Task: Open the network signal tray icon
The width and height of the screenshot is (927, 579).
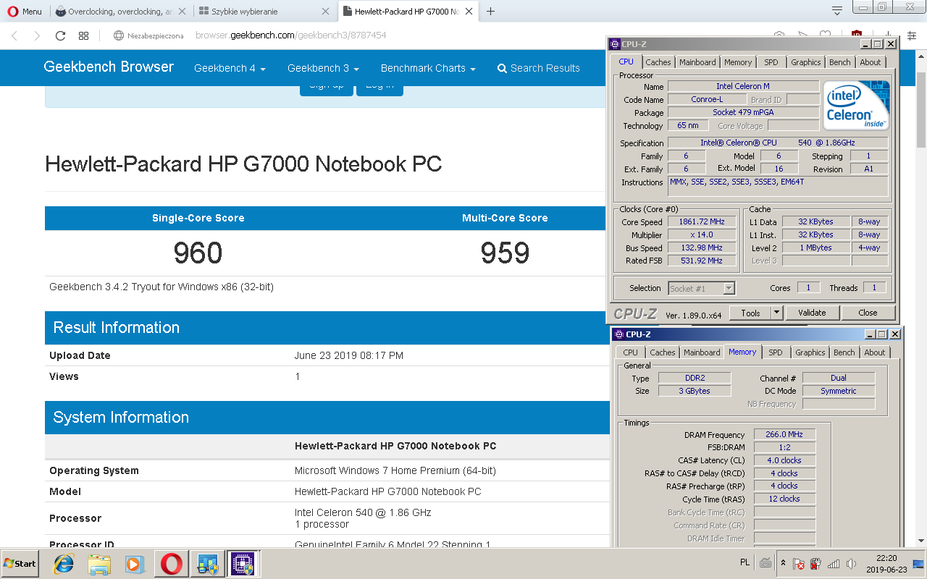Action: pyautogui.click(x=834, y=564)
